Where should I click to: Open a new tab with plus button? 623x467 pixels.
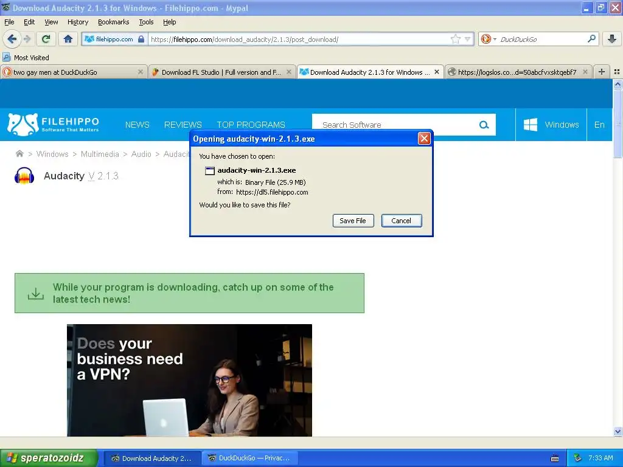(x=602, y=72)
